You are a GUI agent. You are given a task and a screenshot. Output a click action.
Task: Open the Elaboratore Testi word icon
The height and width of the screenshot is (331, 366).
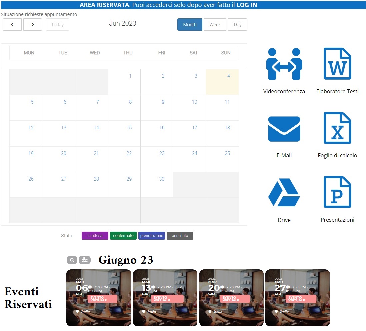pyautogui.click(x=337, y=63)
